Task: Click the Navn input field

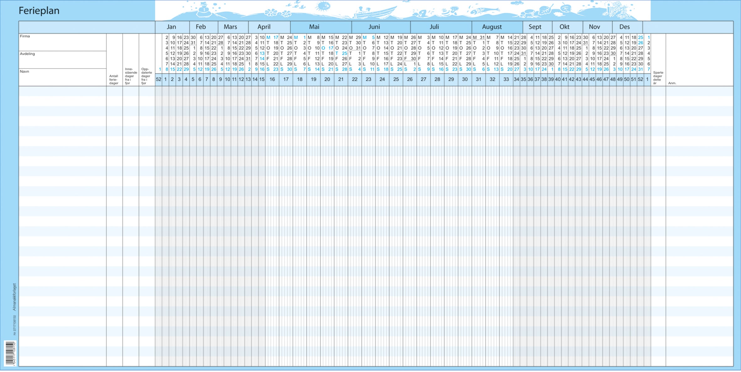Action: [63, 77]
